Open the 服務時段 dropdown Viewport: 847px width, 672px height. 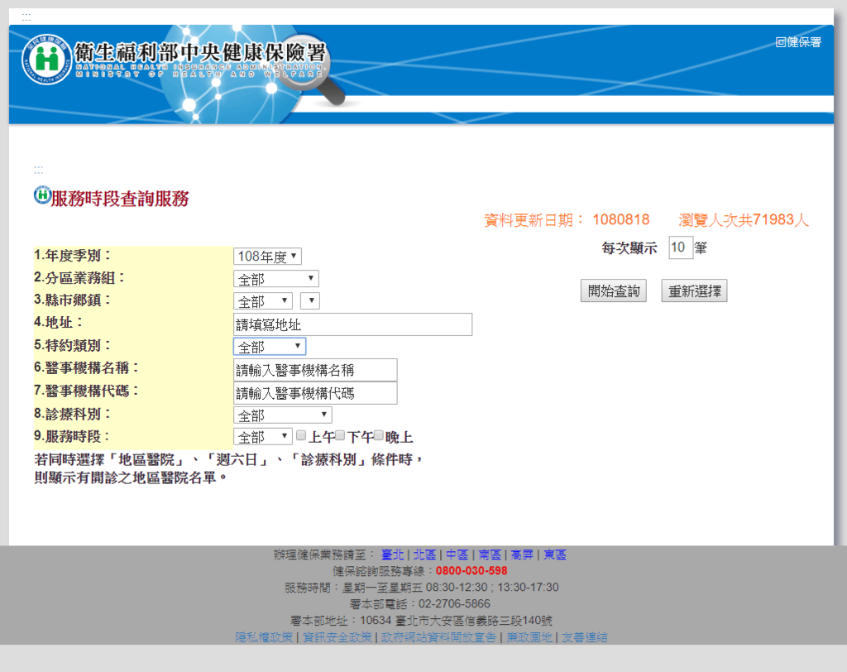click(x=262, y=436)
